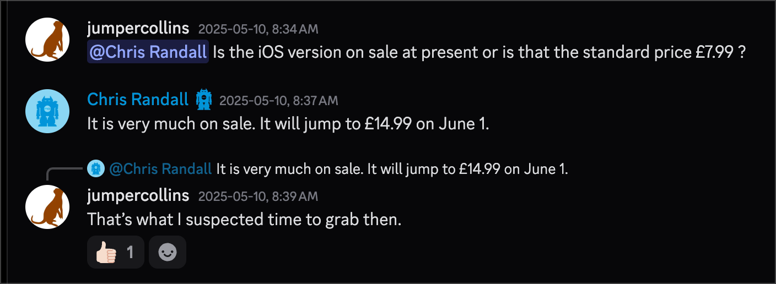Open the add reaction emoji picker
The width and height of the screenshot is (776, 284).
coord(167,252)
